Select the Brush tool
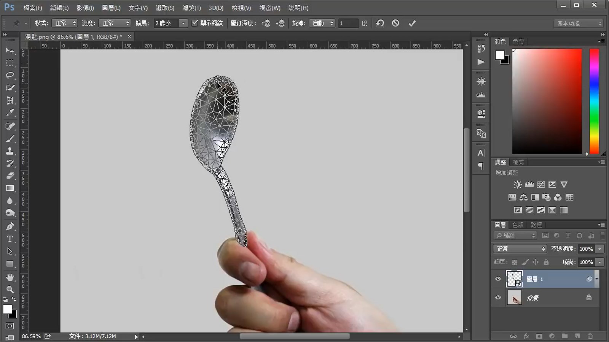 click(x=10, y=139)
